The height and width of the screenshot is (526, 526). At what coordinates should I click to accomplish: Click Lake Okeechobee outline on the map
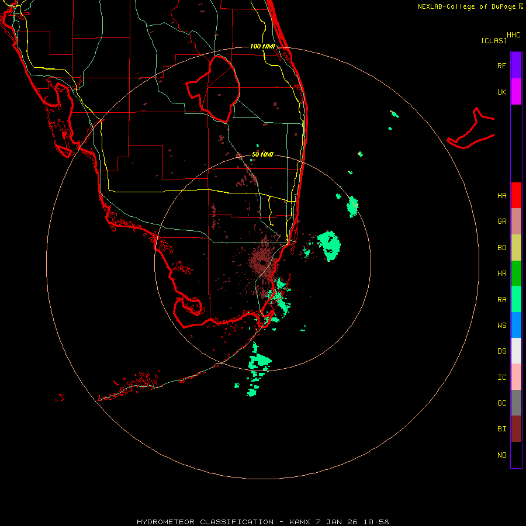(213, 89)
